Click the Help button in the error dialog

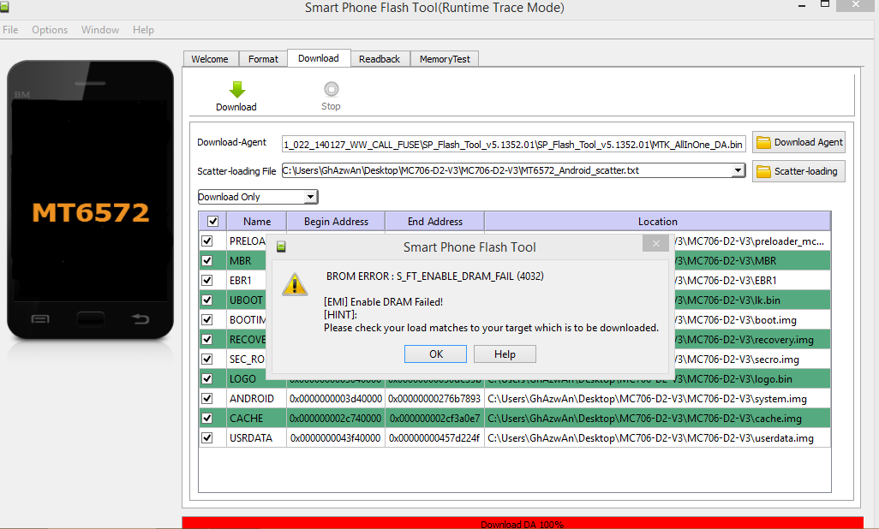tap(505, 354)
